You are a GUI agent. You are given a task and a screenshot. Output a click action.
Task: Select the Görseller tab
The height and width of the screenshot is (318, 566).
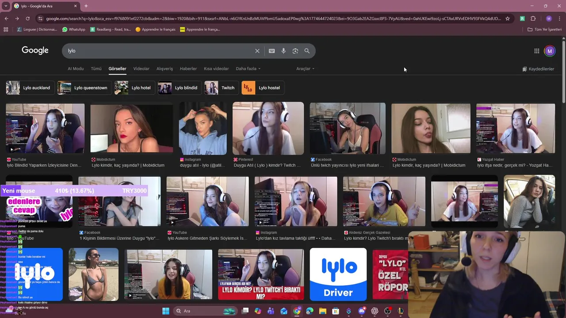[x=117, y=69]
